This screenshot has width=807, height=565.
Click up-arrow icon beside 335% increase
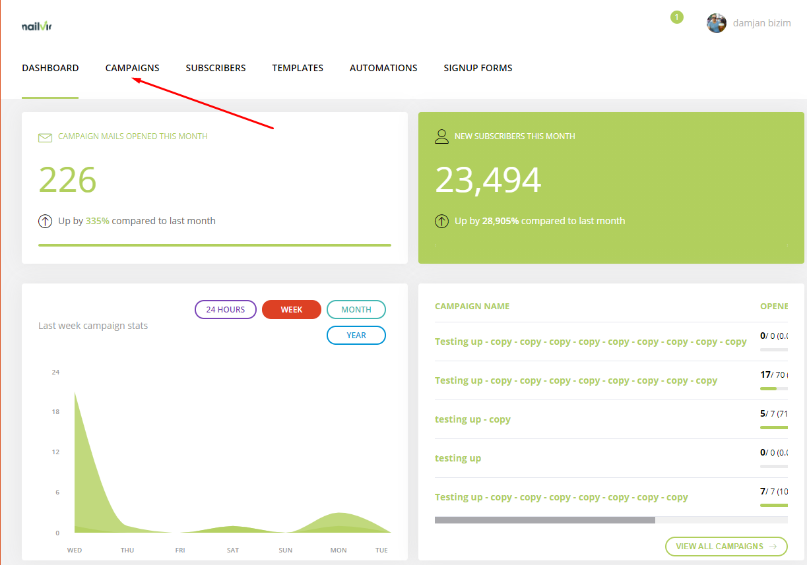tap(45, 222)
